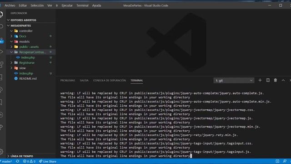Screen dimensions: 291x164
Task: Click the Docs folder icon
Action: 16,36
